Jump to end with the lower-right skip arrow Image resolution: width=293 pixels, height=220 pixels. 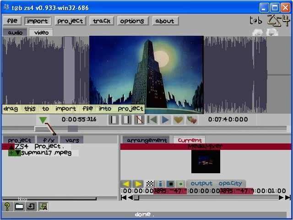[x=288, y=198]
